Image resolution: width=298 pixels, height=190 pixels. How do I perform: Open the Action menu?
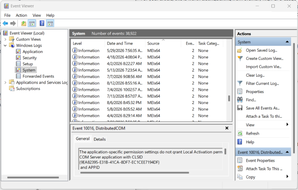pos(21,15)
